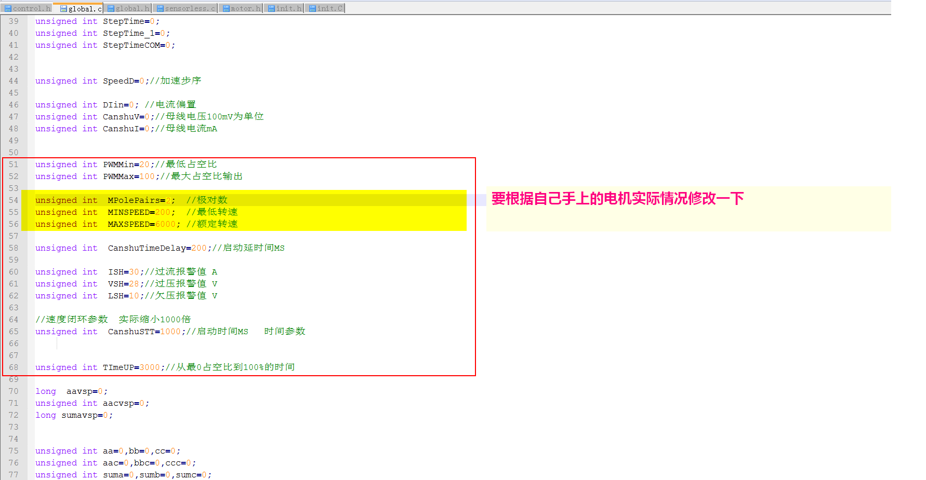Click the ISH=30 declaration
926x480 pixels.
126,272
